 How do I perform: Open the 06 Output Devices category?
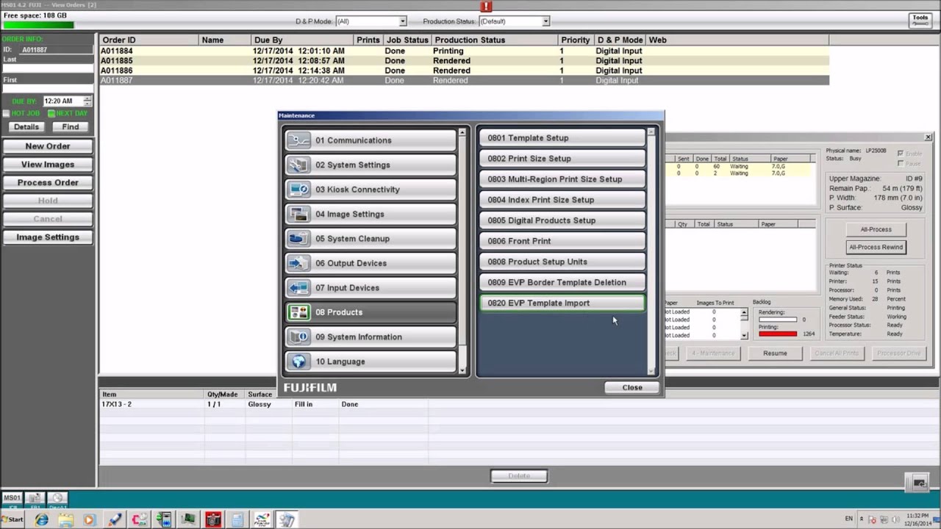pyautogui.click(x=371, y=263)
